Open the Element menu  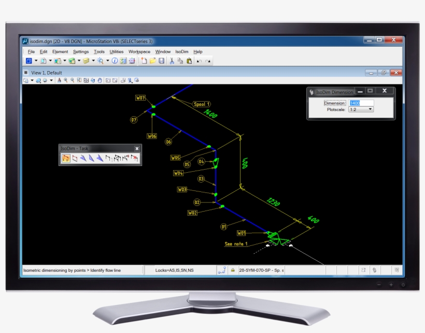60,51
